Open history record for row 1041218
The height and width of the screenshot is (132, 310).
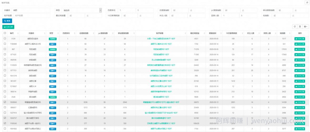pos(300,76)
